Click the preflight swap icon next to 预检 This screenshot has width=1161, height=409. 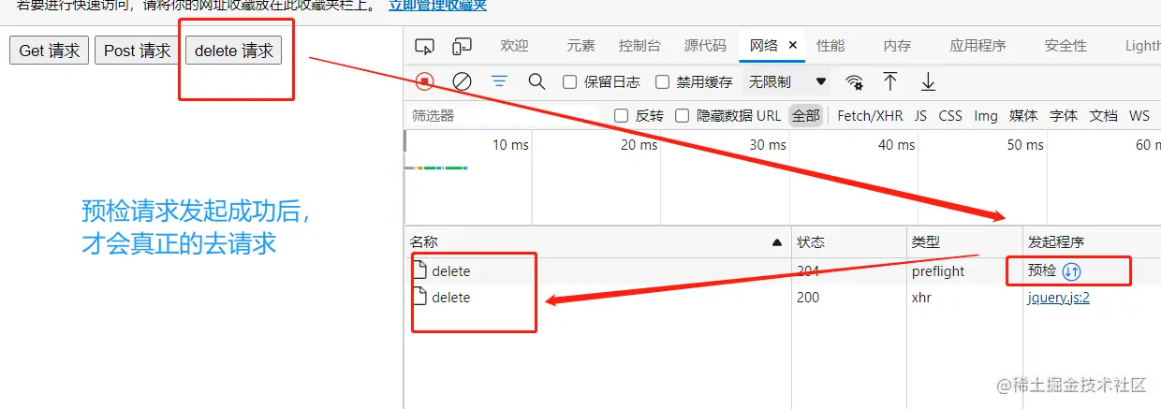click(1072, 271)
